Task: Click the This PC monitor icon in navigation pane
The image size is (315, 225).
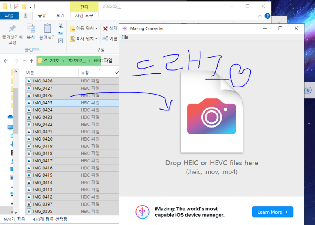Action: point(10,128)
